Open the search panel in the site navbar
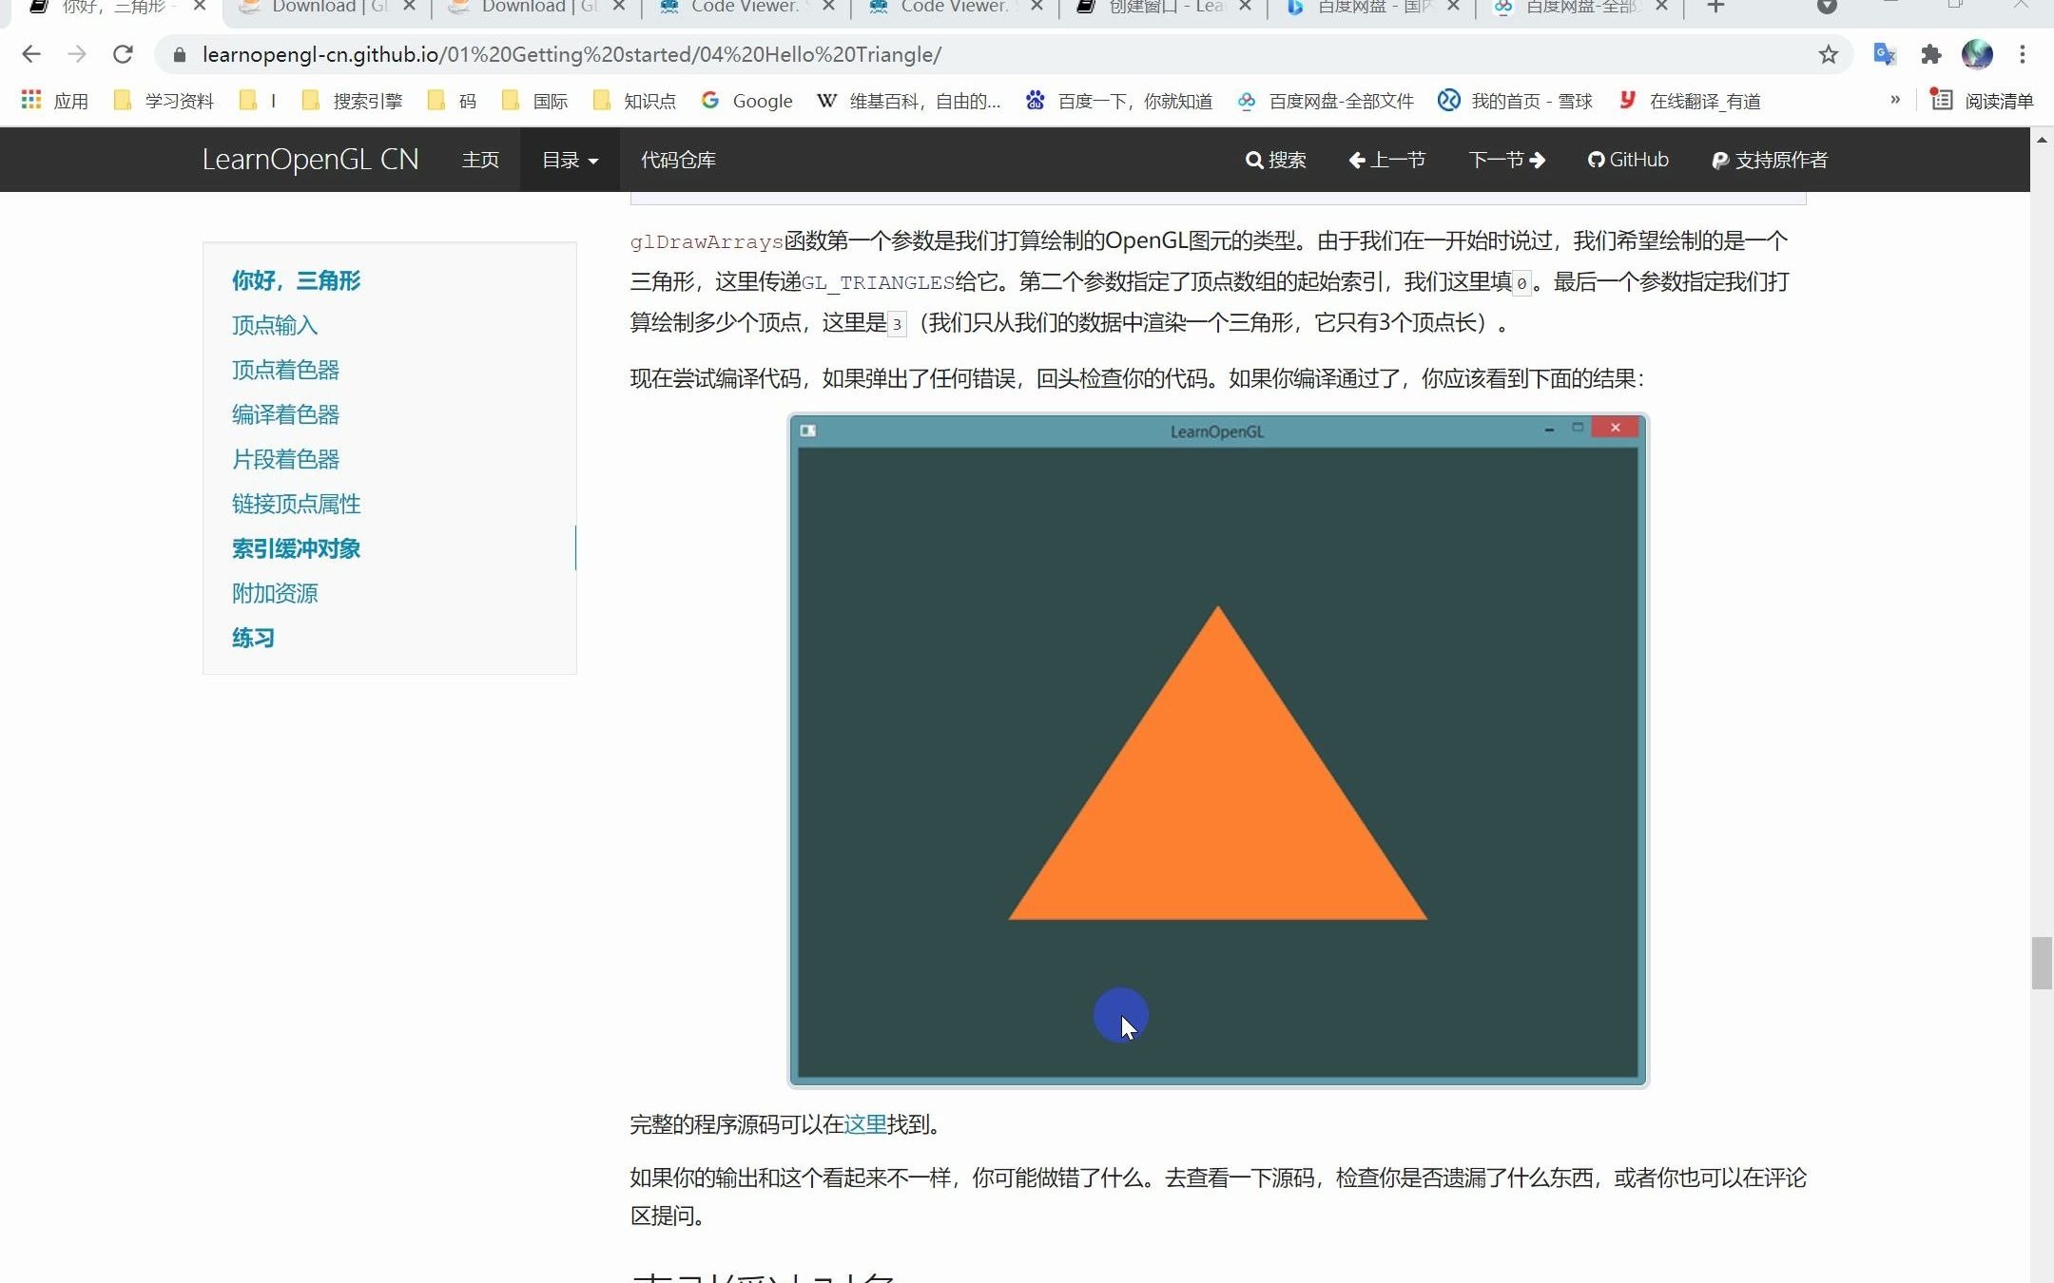The width and height of the screenshot is (2054, 1283). pyautogui.click(x=1274, y=160)
